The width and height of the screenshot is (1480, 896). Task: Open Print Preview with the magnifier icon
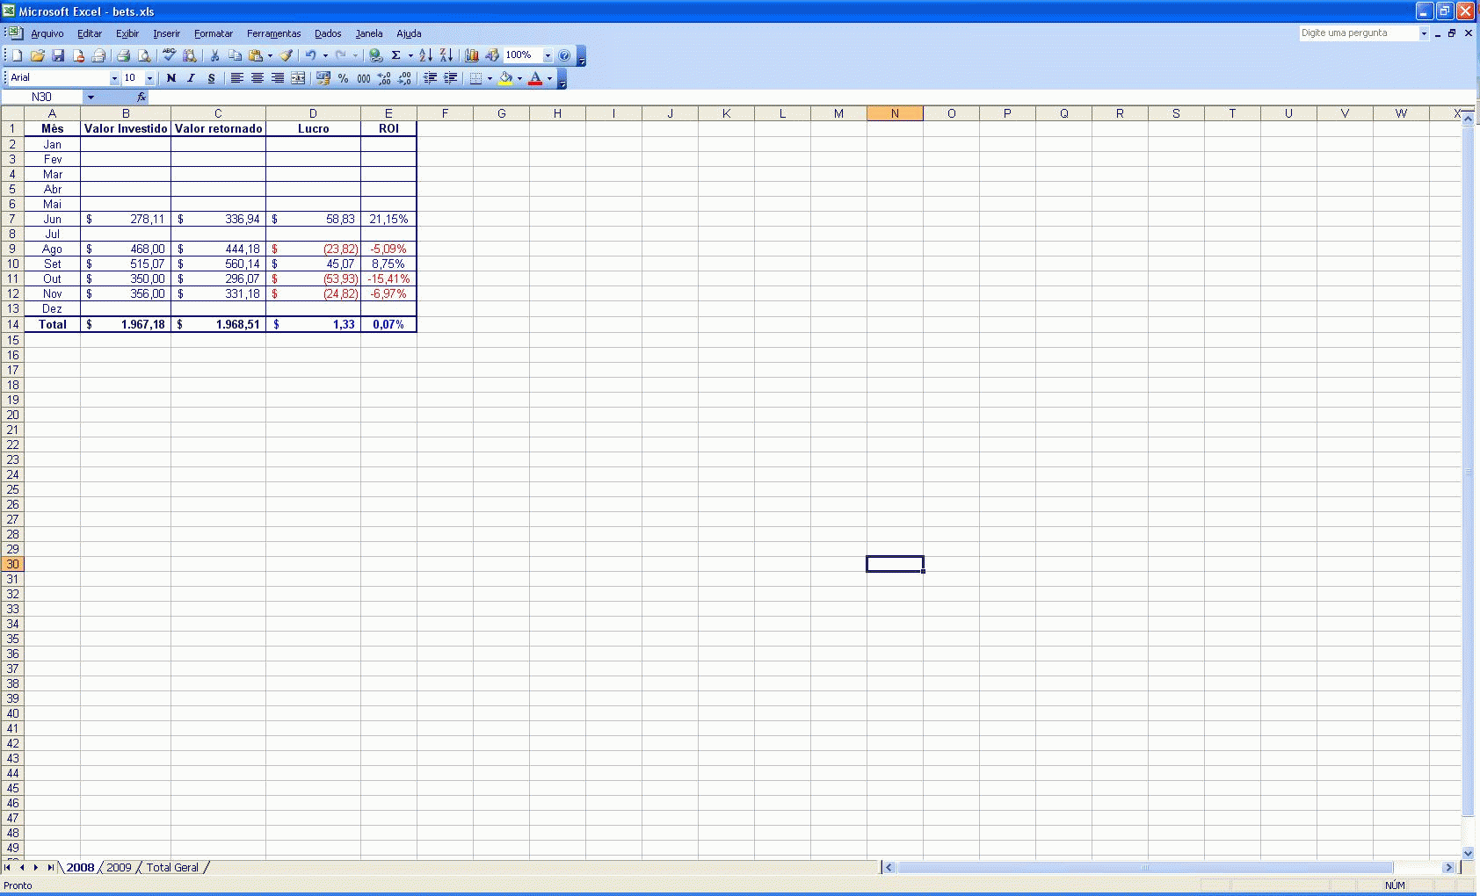(144, 55)
